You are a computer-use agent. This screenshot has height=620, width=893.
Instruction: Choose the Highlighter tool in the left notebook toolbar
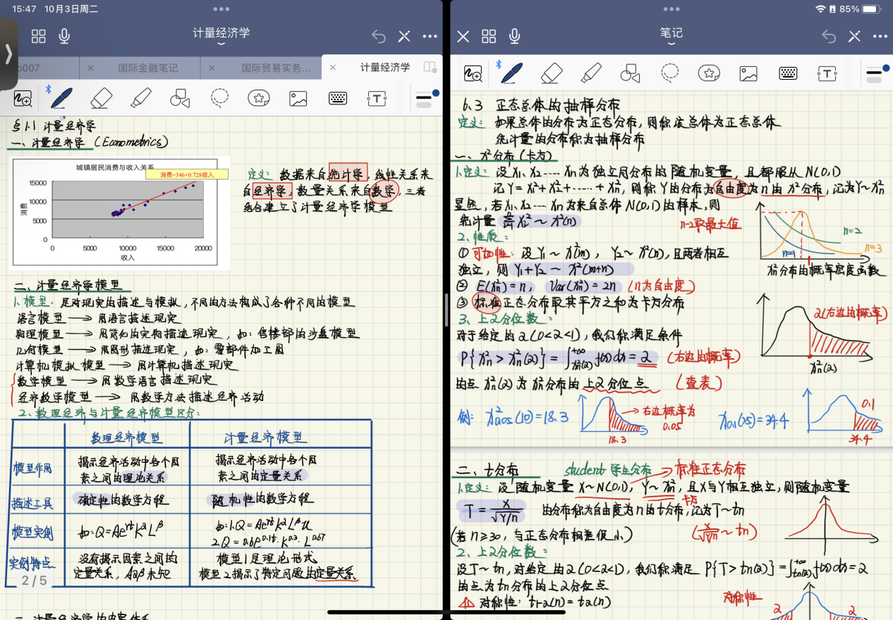(141, 98)
